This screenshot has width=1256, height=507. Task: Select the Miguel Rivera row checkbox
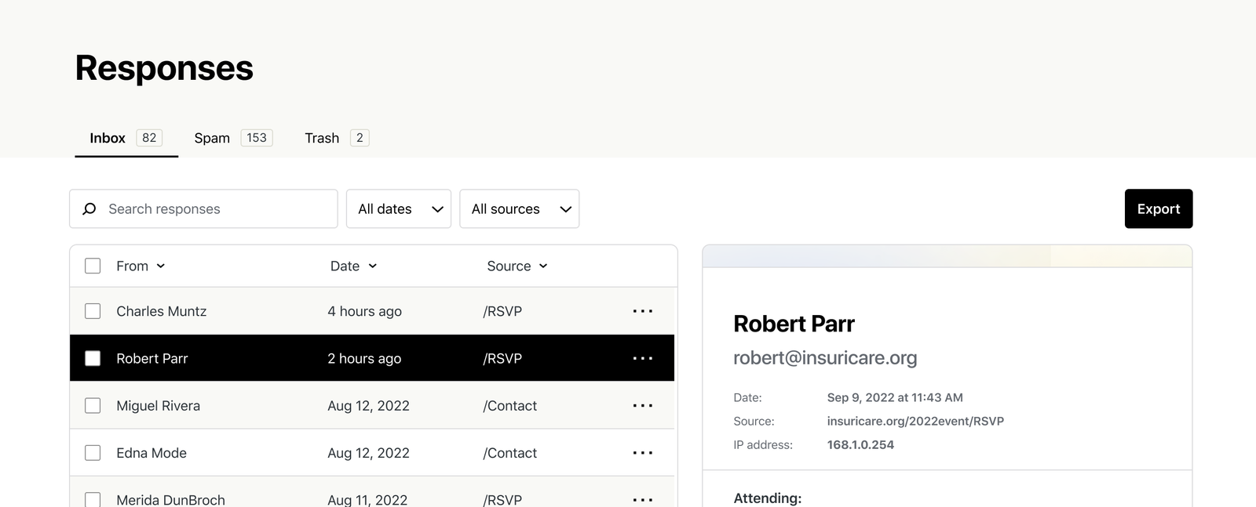pos(93,406)
